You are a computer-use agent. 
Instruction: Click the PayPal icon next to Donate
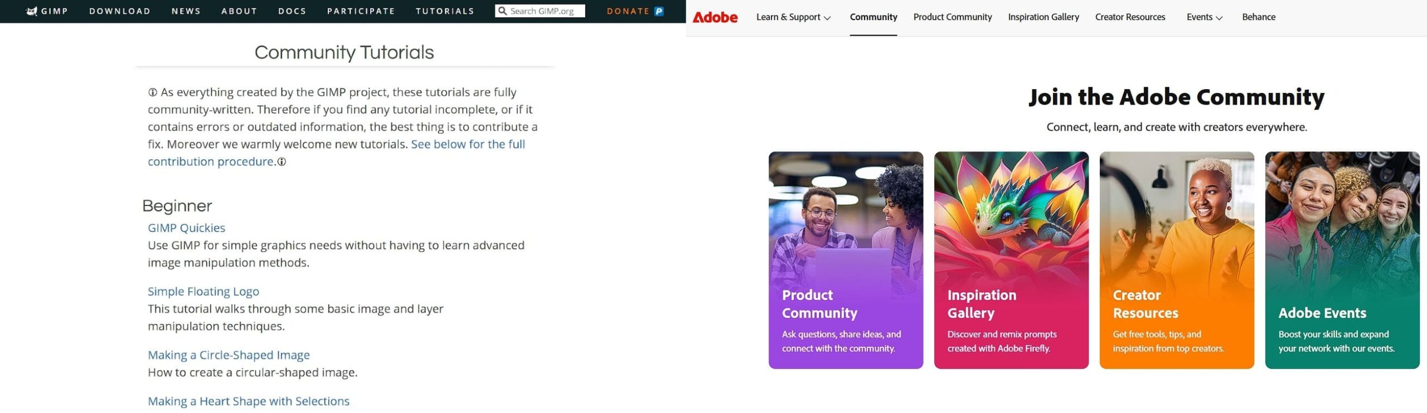659,11
